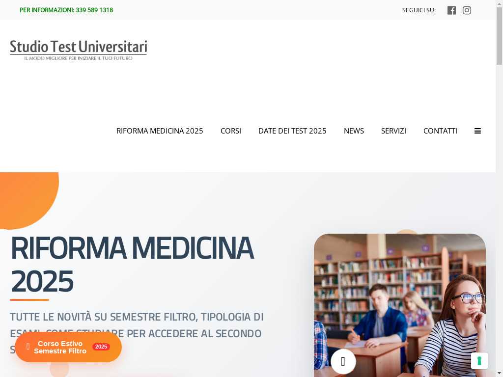Screen dimensions: 503x377
Task: Click the students library photo
Action: [400, 305]
